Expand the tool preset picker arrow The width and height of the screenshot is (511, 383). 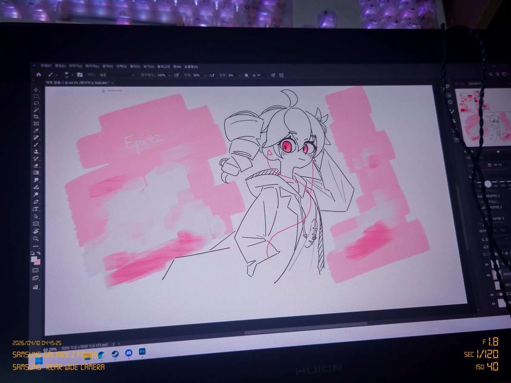57,75
